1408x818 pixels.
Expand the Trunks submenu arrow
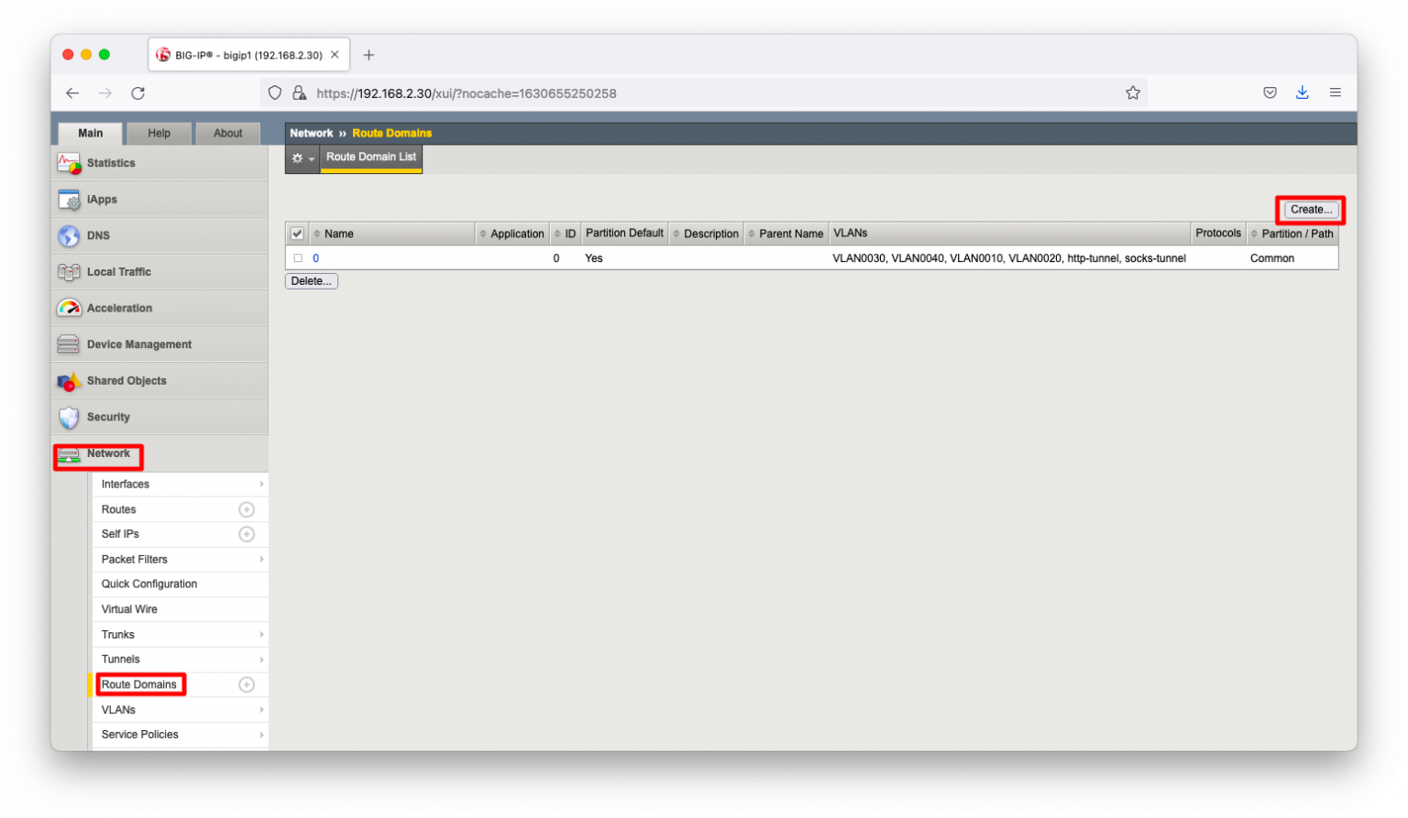[261, 634]
